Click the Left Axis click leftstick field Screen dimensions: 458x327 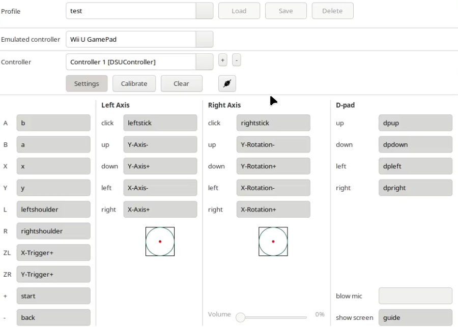click(x=160, y=123)
